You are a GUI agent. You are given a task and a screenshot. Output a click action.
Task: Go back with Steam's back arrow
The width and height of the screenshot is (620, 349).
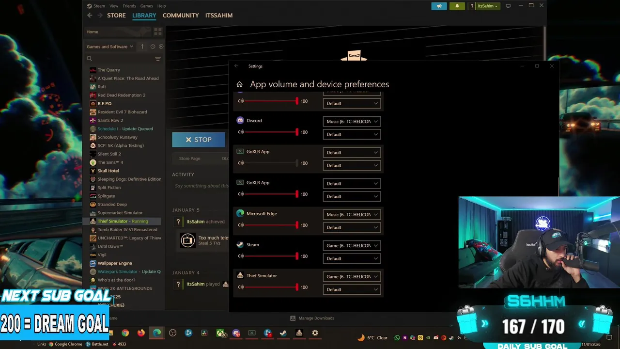(90, 16)
